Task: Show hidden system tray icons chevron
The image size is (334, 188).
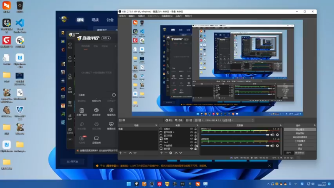Action: (268, 184)
